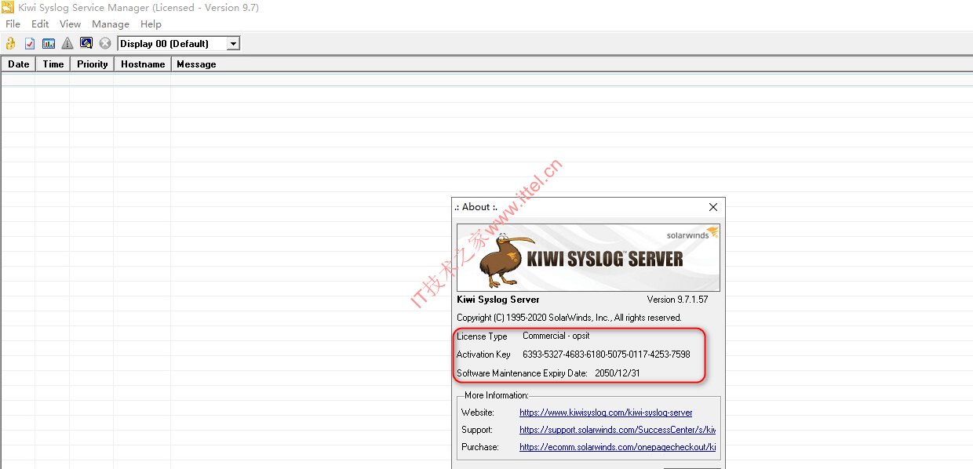
Task: Open the View menu
Action: coord(71,24)
